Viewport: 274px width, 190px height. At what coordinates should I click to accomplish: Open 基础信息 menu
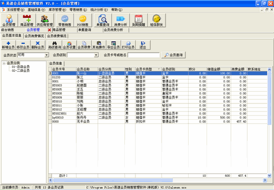36,9
